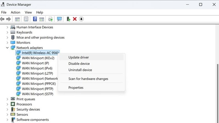Expand the Security devices node
The height and width of the screenshot is (123, 219).
tap(7, 110)
